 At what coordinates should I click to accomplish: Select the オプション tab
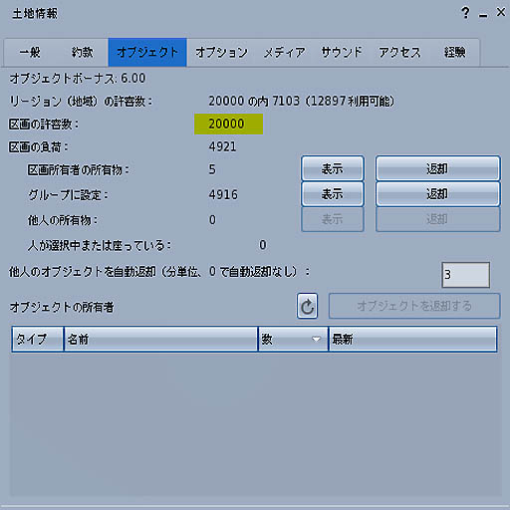pos(221,53)
